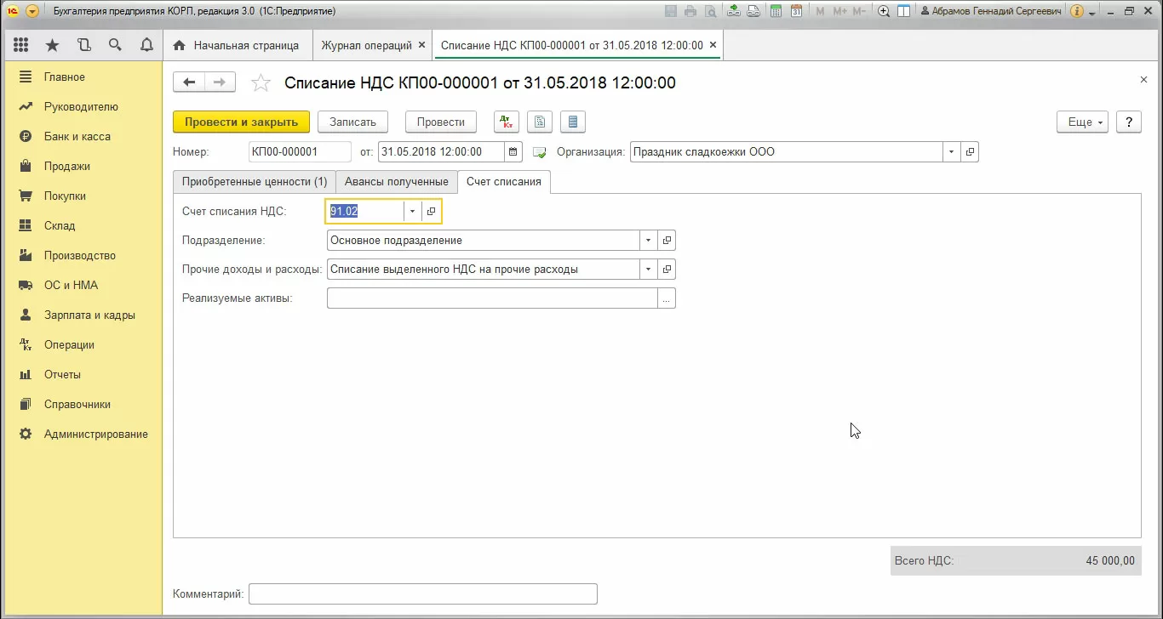Image resolution: width=1163 pixels, height=619 pixels.
Task: Open the calendar picker for the date field
Action: click(513, 152)
